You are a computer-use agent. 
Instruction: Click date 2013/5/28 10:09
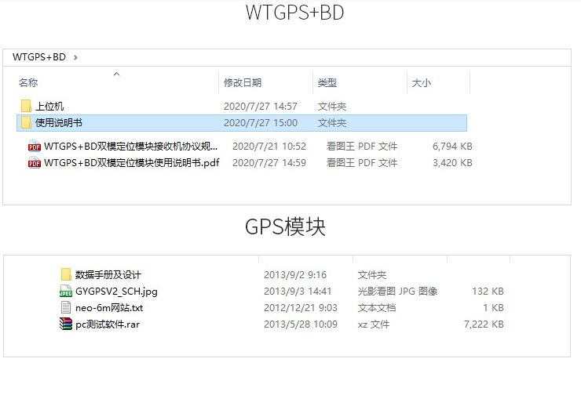[301, 324]
